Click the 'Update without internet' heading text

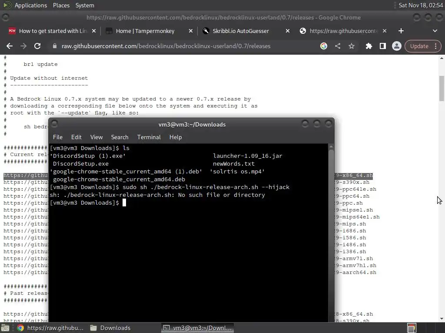coord(49,78)
